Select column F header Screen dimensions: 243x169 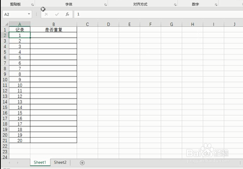click(150, 24)
